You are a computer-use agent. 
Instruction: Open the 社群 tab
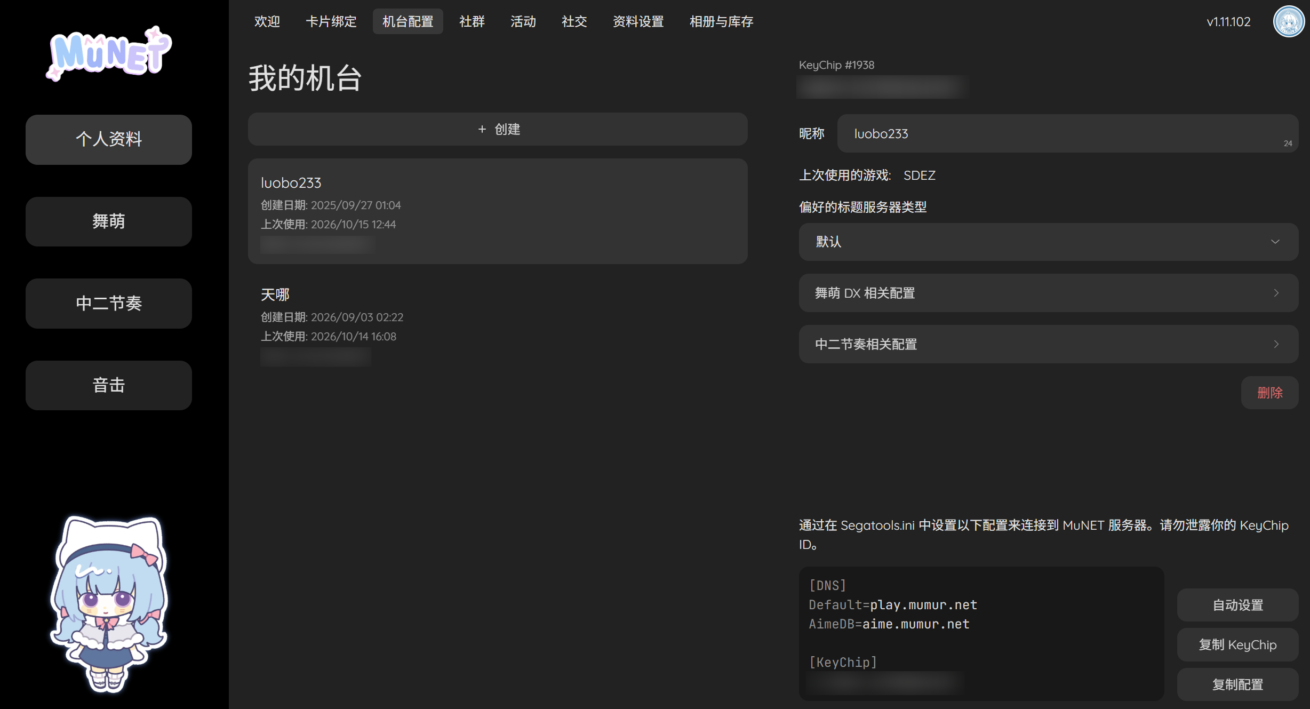(472, 21)
